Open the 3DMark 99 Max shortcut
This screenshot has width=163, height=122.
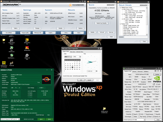pyautogui.click(x=27, y=55)
